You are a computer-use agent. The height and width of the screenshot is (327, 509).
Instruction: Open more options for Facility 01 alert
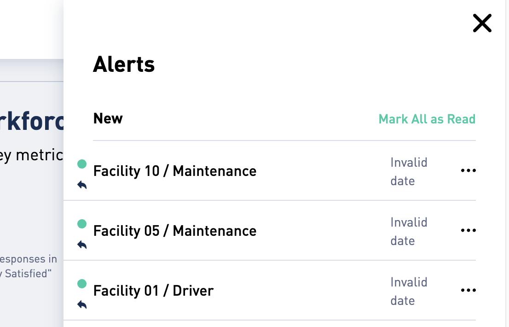468,290
